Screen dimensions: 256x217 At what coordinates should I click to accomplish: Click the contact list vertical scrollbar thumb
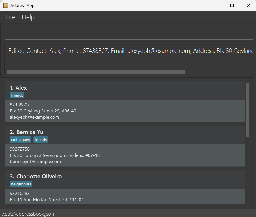click(x=247, y=110)
